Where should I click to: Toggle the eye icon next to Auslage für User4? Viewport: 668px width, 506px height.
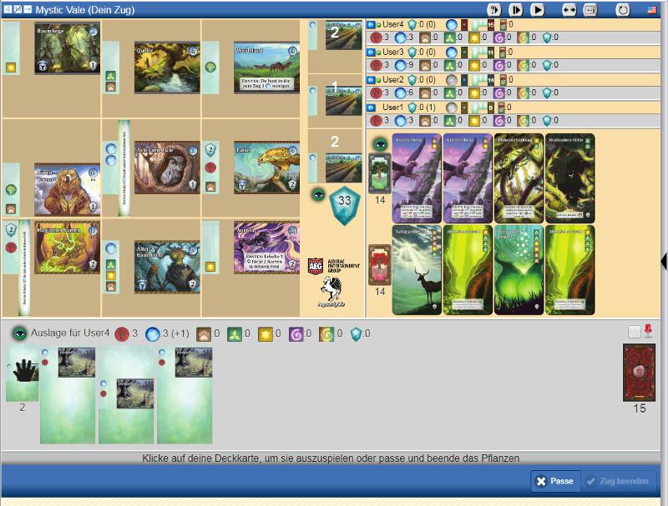(19, 333)
